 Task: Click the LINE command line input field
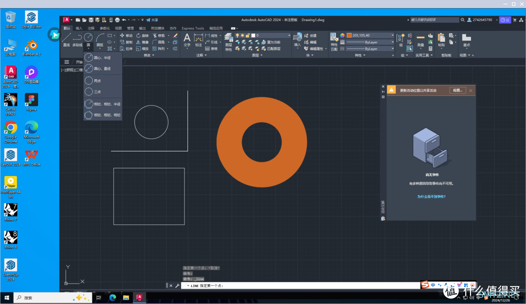coord(301,286)
